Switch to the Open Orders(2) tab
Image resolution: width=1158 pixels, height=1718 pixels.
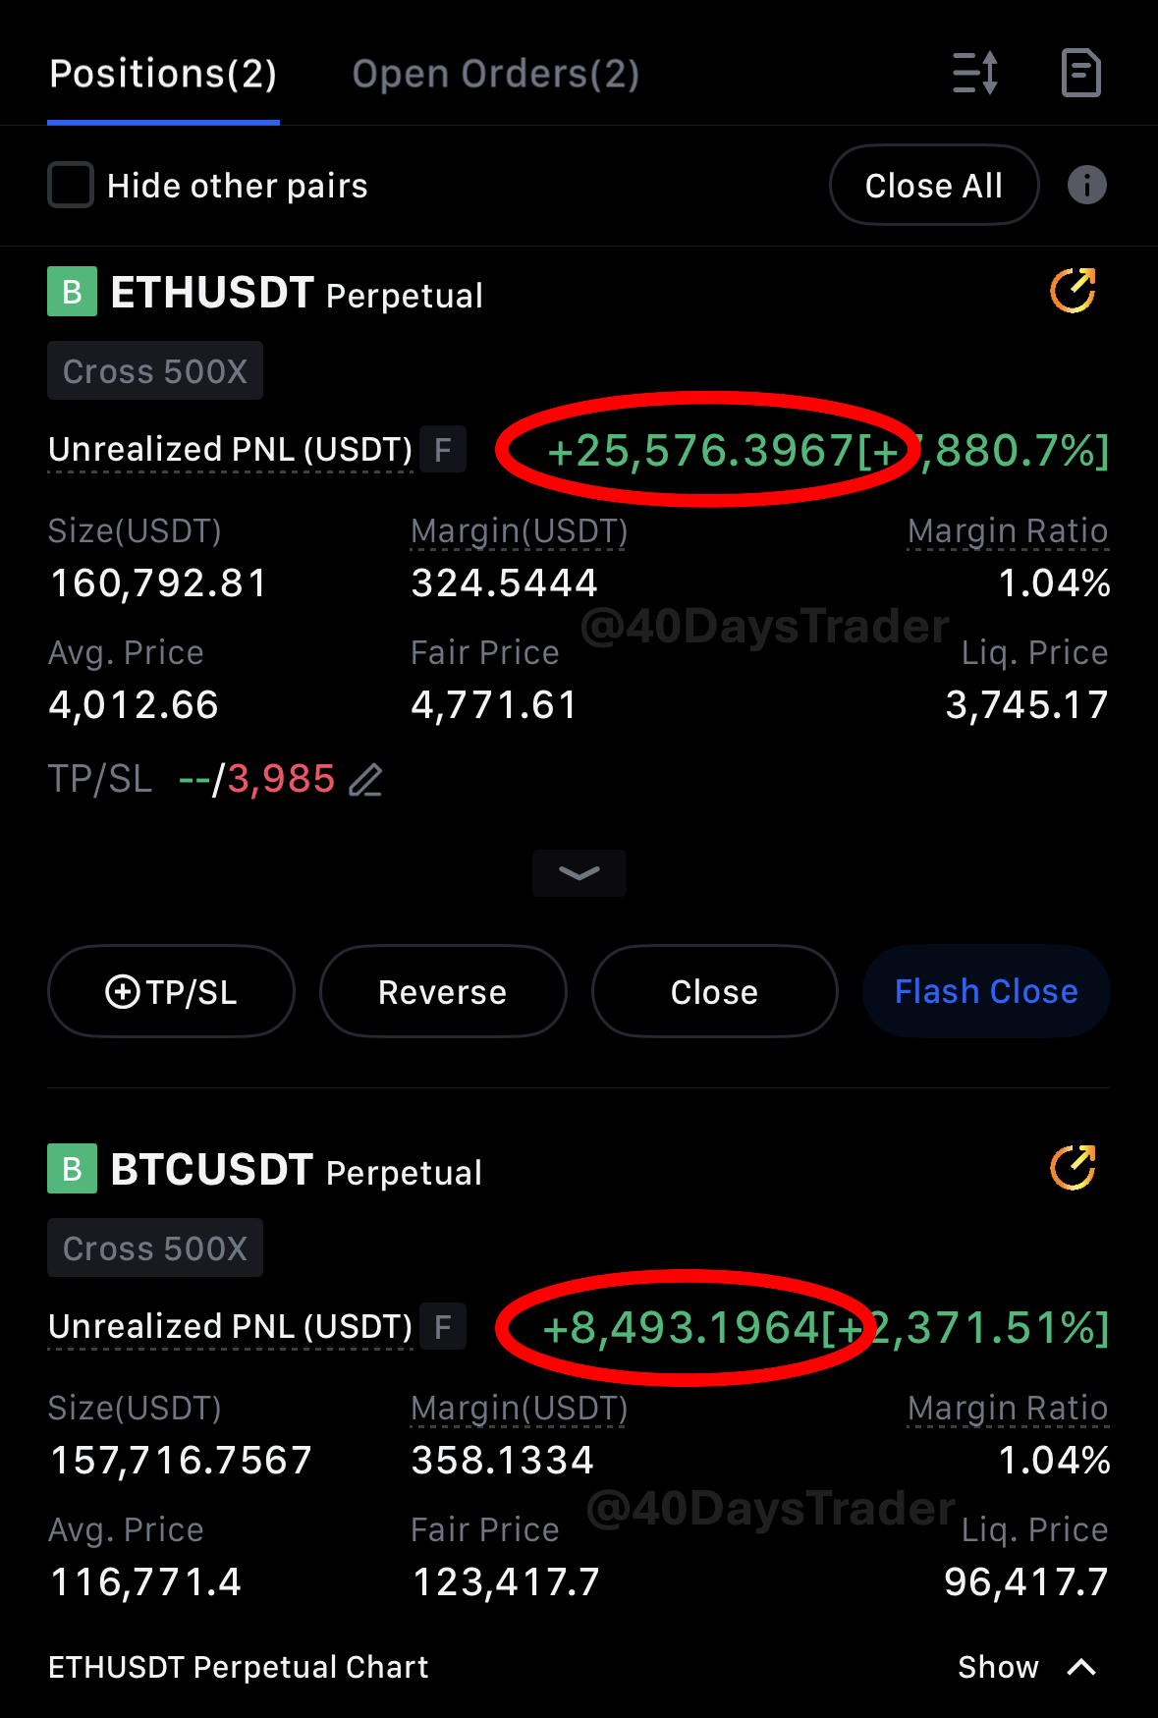click(496, 75)
